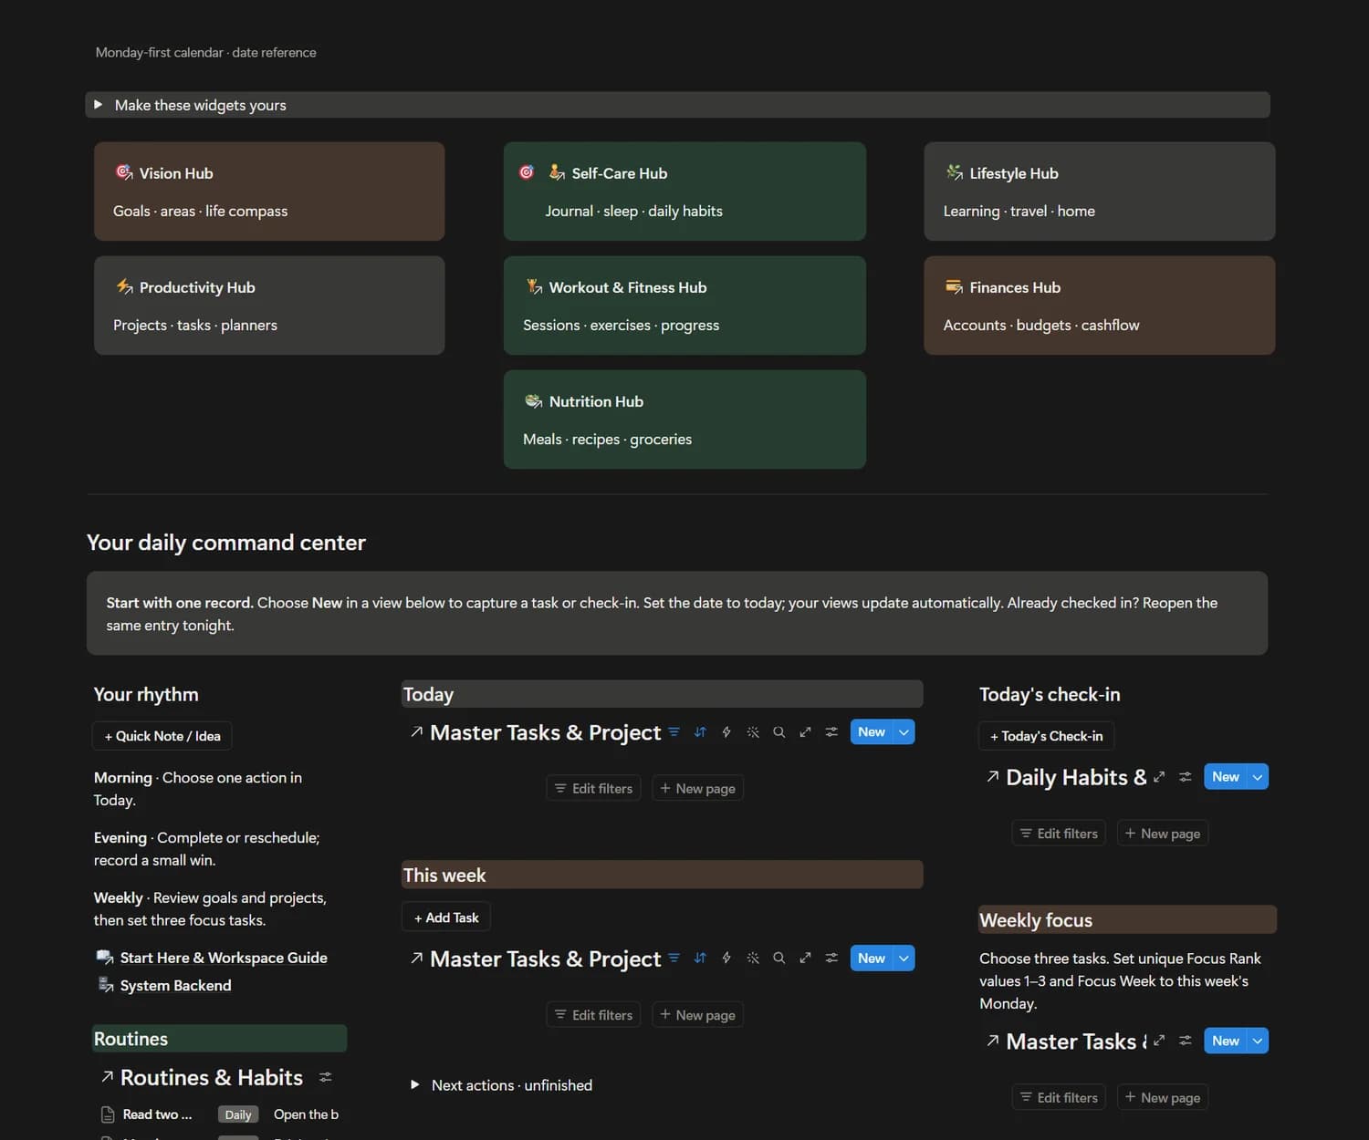Screen dimensions: 1369x1140
Task: Click New button for Daily Habits
Action: [1226, 777]
